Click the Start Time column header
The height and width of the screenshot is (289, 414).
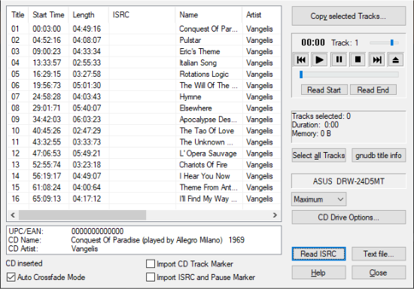49,15
